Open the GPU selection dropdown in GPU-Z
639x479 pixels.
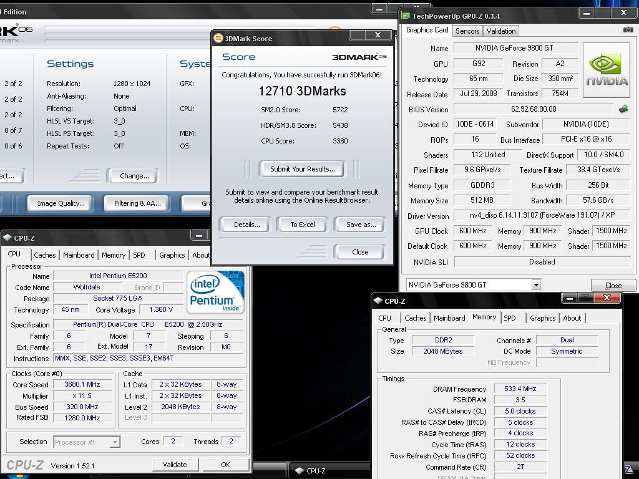536,284
